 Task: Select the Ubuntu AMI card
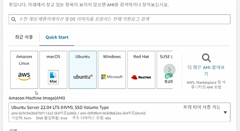pyautogui.click(x=83, y=70)
